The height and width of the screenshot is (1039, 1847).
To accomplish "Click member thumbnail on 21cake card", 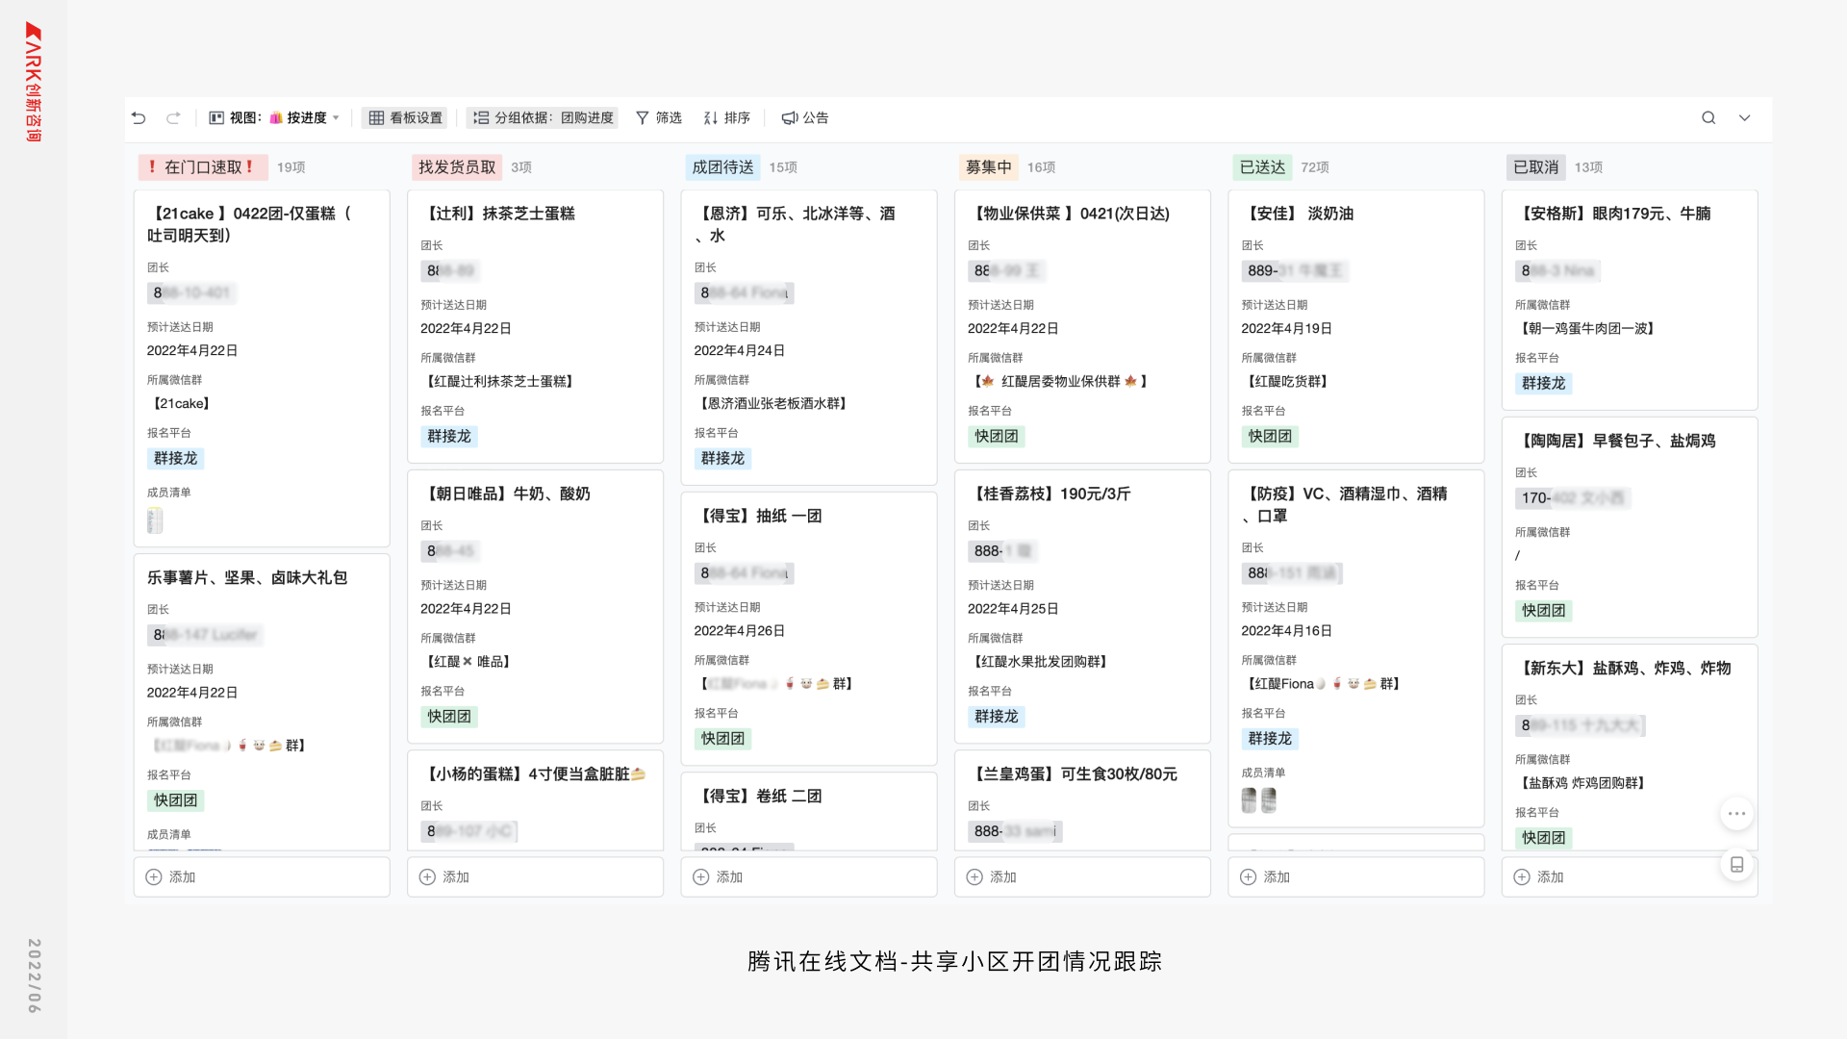I will tap(155, 520).
